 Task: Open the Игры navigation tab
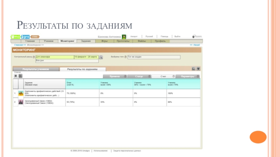(104, 41)
